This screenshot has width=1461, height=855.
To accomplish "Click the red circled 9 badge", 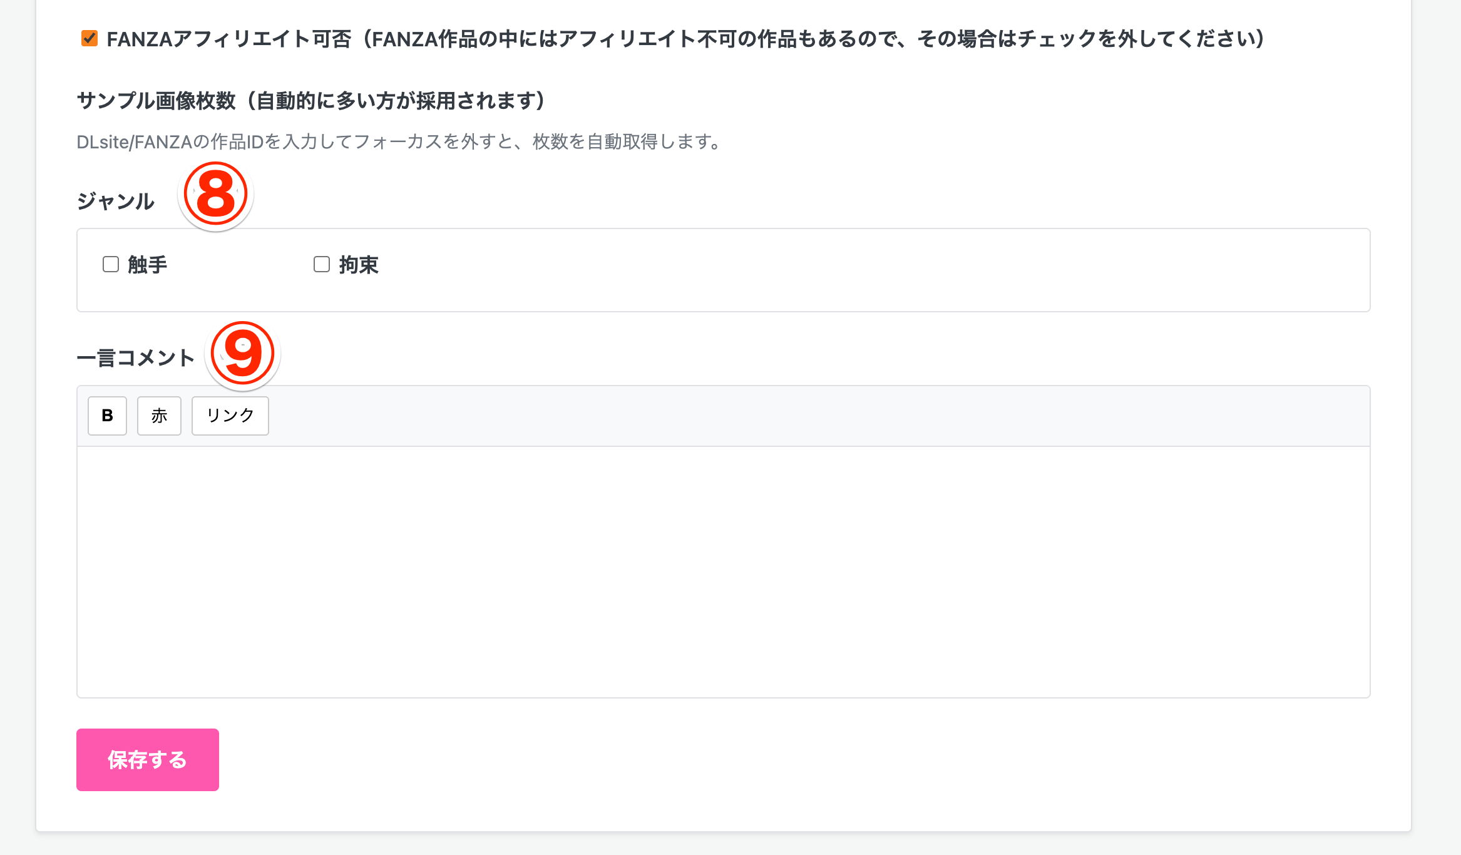I will tap(243, 354).
